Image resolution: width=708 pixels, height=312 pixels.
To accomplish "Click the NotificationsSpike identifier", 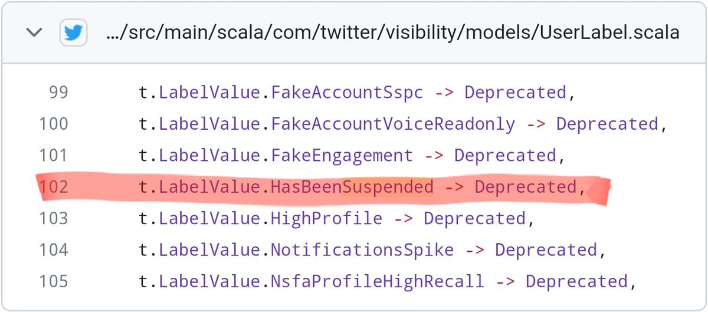I will [x=362, y=250].
